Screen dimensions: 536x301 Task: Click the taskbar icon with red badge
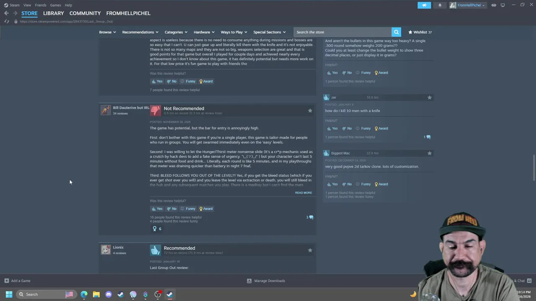tap(158, 294)
